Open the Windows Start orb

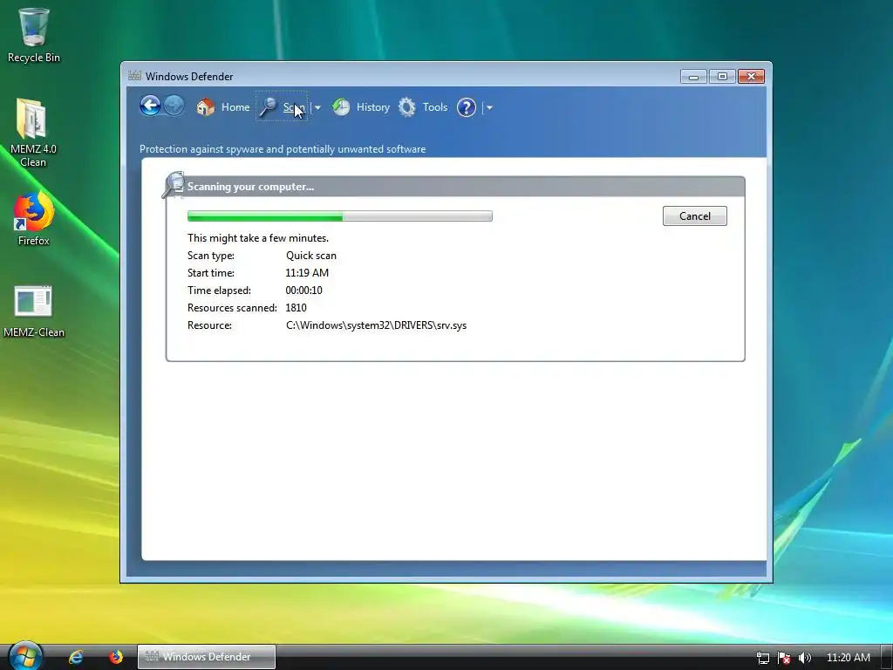[x=25, y=656]
